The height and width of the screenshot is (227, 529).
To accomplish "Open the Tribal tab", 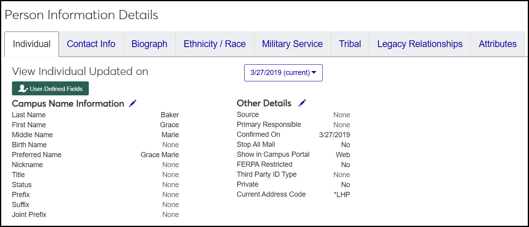I will pos(350,44).
